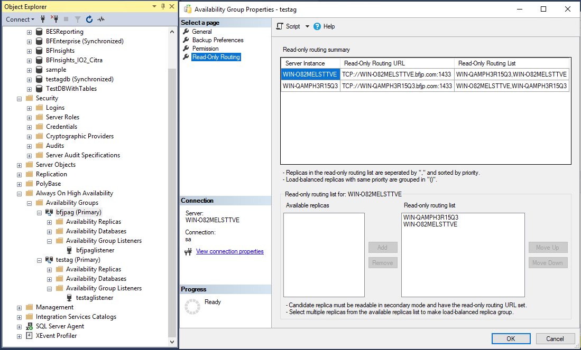The height and width of the screenshot is (350, 581).
Task: Collapse the Security folder
Action: pos(20,98)
